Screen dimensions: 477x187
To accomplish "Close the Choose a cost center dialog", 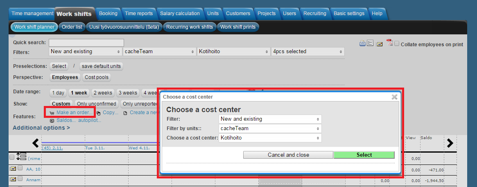I will coord(394,97).
